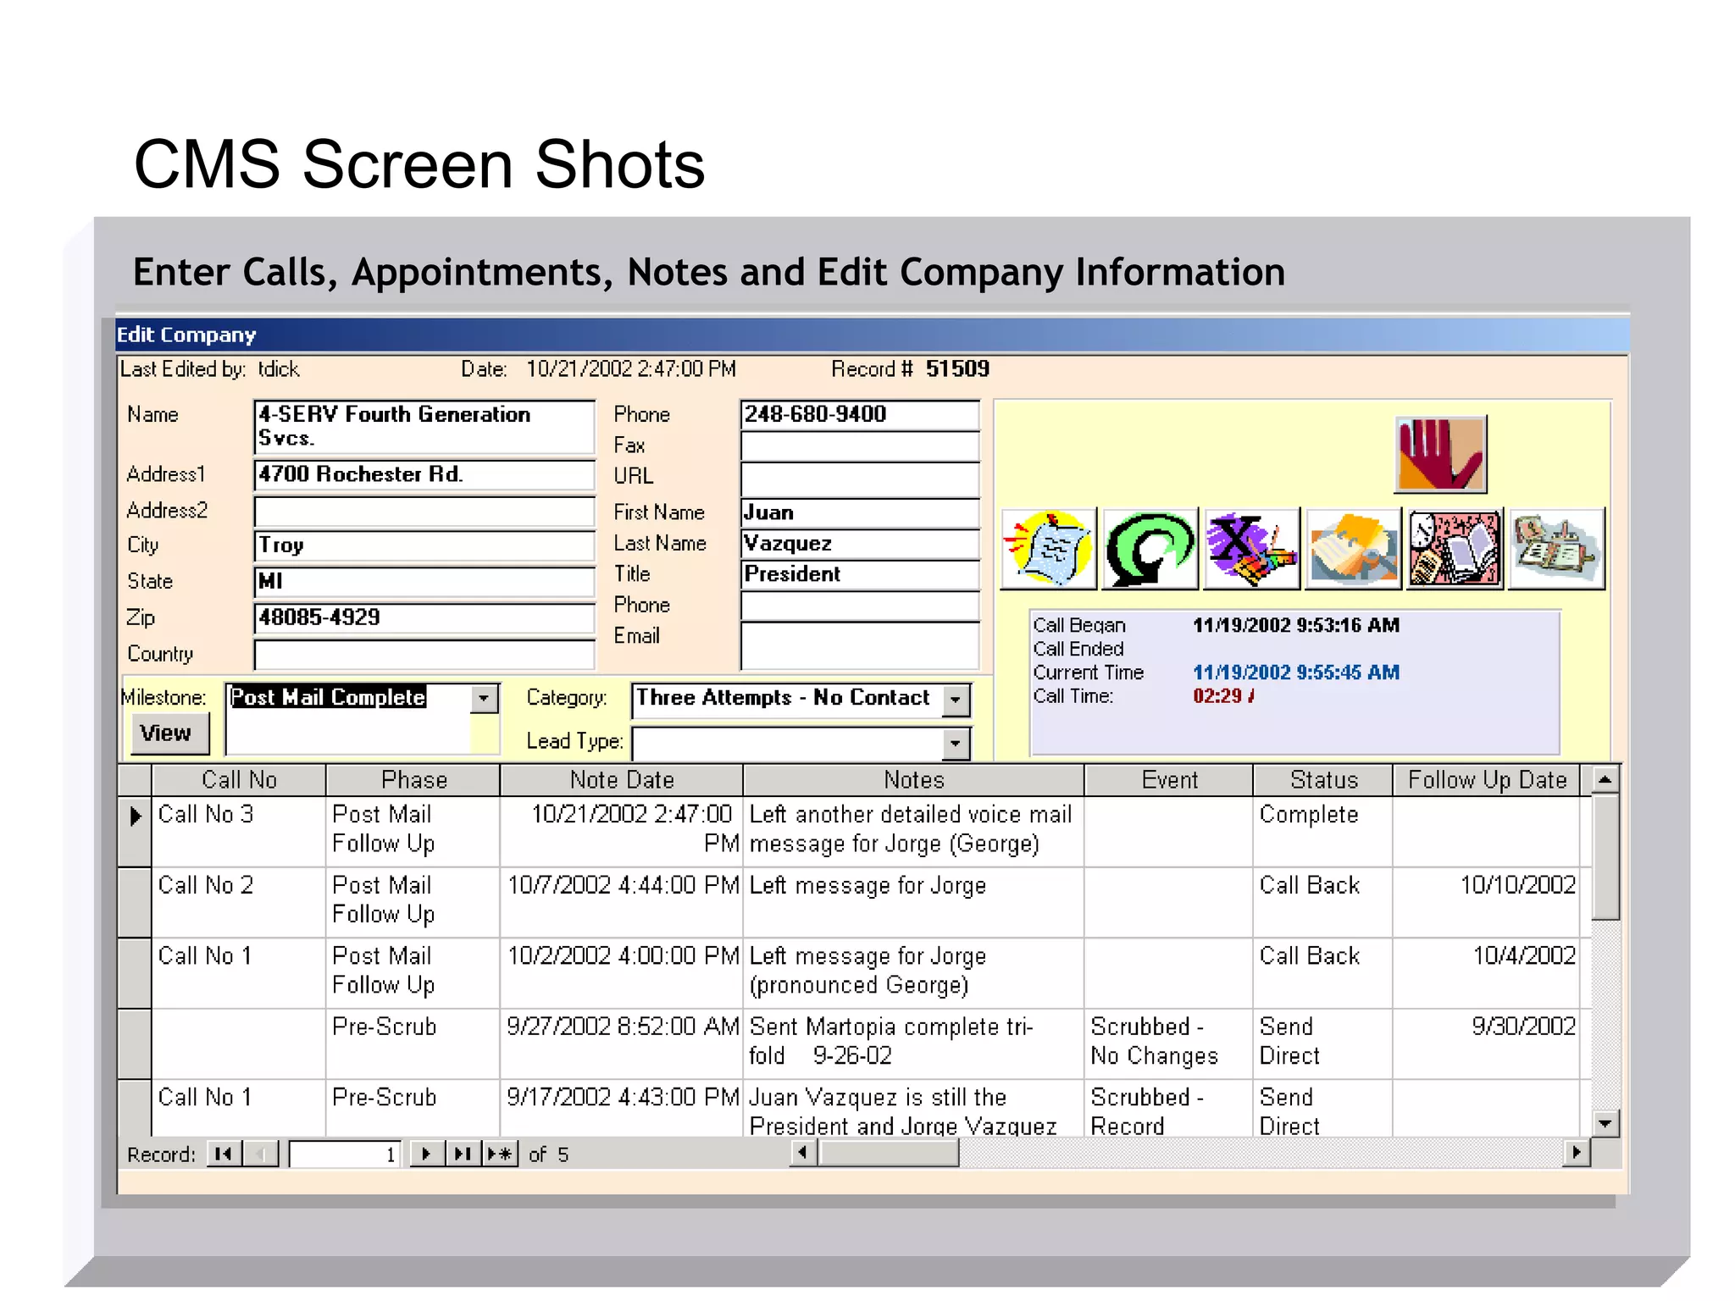This screenshot has height=1301, width=1735.
Task: Open the Lead Type dropdown arrow
Action: (956, 744)
